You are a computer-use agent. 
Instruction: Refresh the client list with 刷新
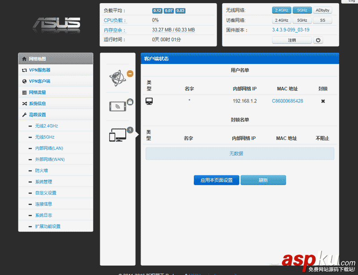point(263,180)
